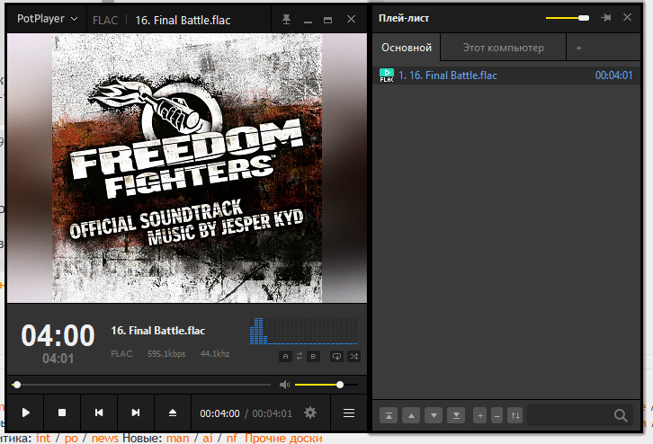Screen dimensions: 653x444
Task: Open the 'int' board link in browser behind
Action: point(43,439)
